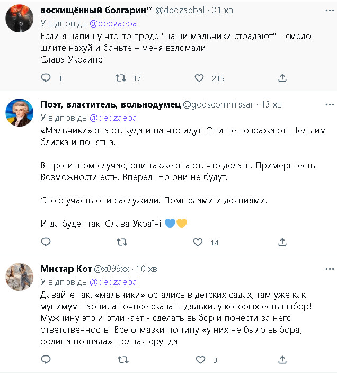Screen dimensions: 337x374
Task: Retweet Мистар Кот's tweet
Action: 121,360
